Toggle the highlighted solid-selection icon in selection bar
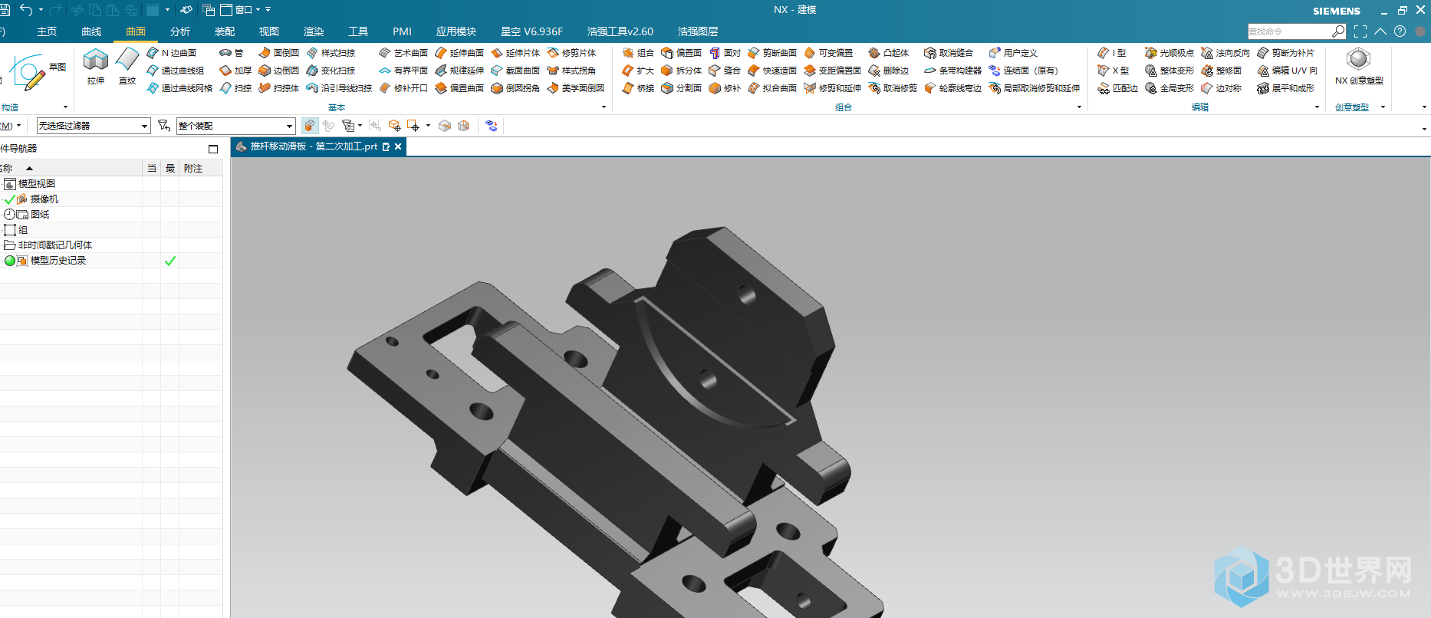Screen dimensions: 1431x618 tap(310, 126)
